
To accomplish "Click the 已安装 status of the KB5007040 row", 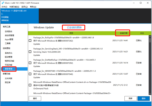I will 139,74.
